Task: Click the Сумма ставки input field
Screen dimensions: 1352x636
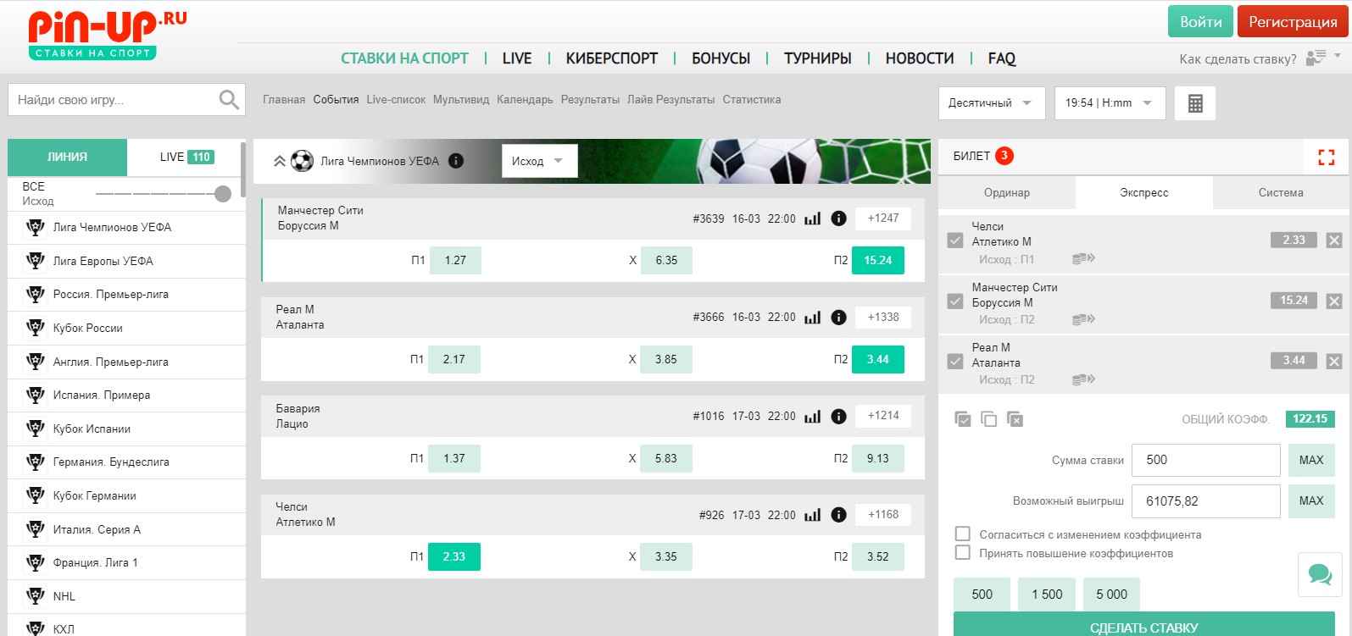Action: (x=1206, y=460)
